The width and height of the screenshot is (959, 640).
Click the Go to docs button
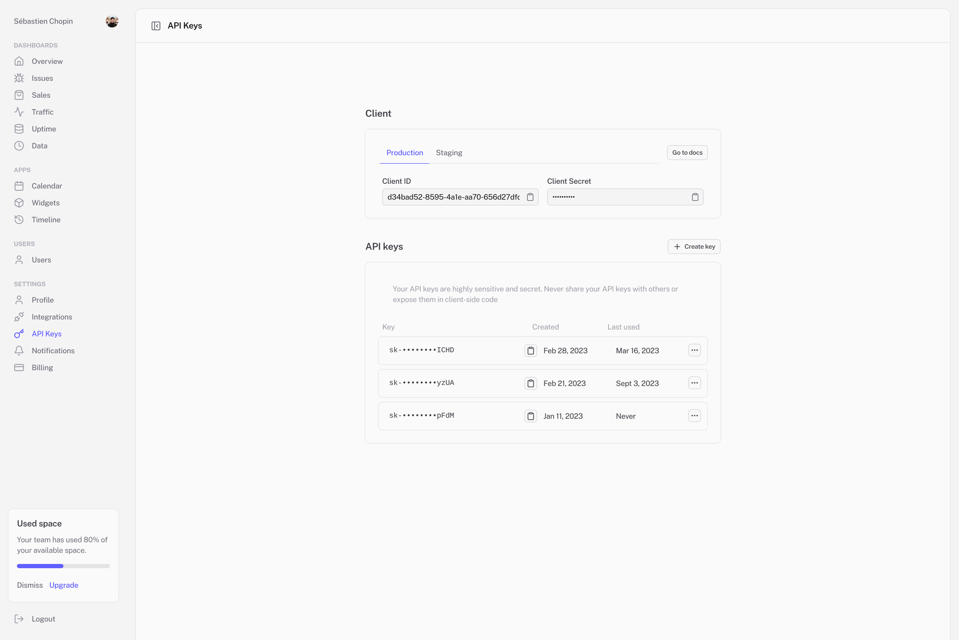pyautogui.click(x=687, y=153)
